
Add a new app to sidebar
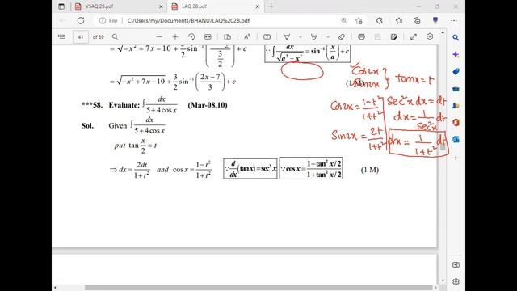pos(456,158)
